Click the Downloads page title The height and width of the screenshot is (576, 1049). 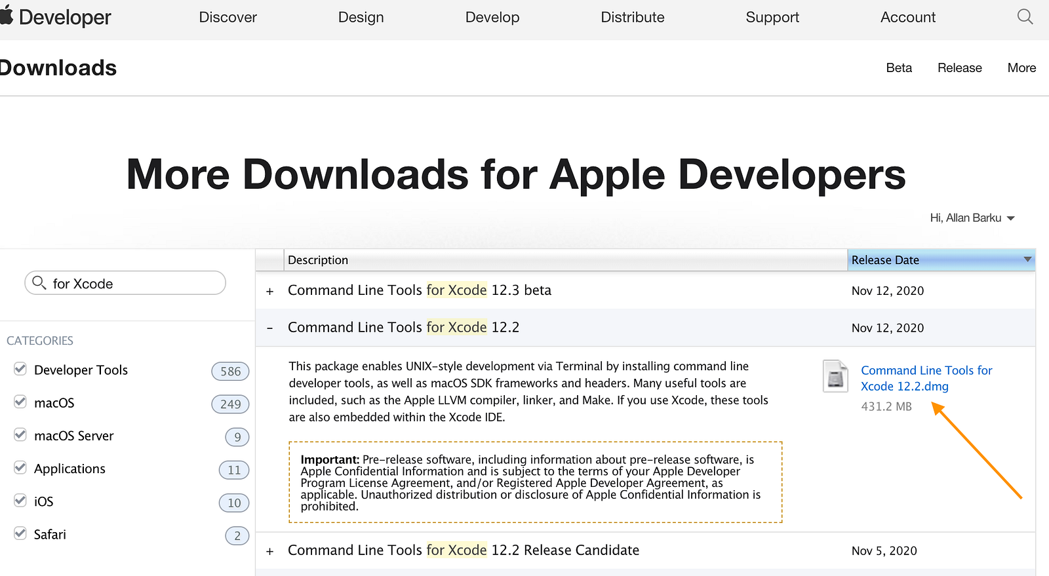coord(58,67)
